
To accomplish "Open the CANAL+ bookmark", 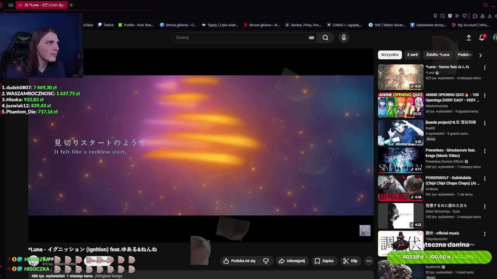I will coord(344,25).
